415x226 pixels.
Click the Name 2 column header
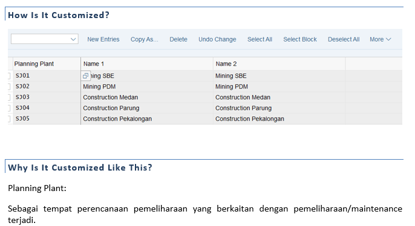click(279, 64)
